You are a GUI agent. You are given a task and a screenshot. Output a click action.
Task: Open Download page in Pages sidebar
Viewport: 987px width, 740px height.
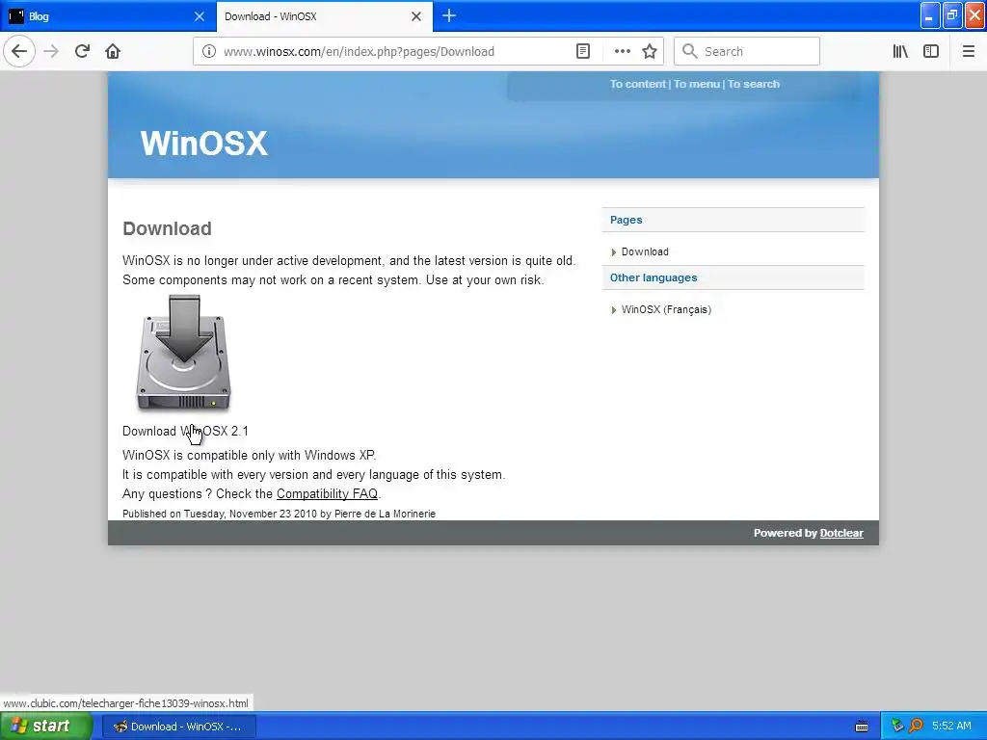coord(645,251)
